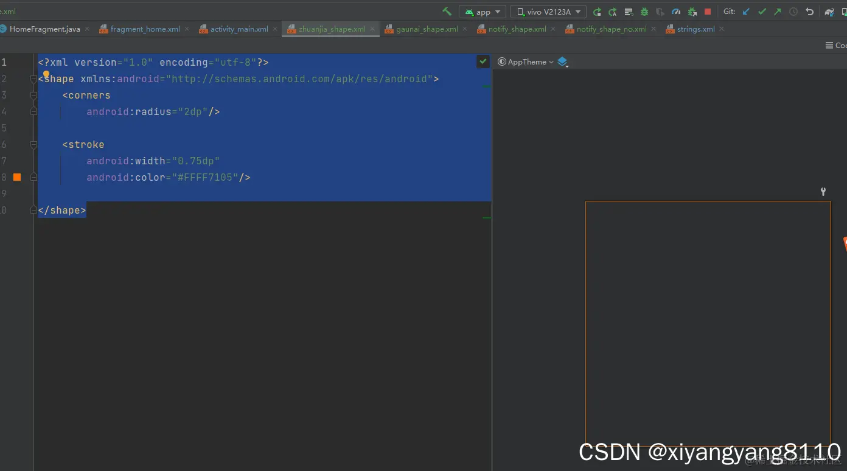Click the android namespace URL string
847x471 pixels.
[299, 79]
